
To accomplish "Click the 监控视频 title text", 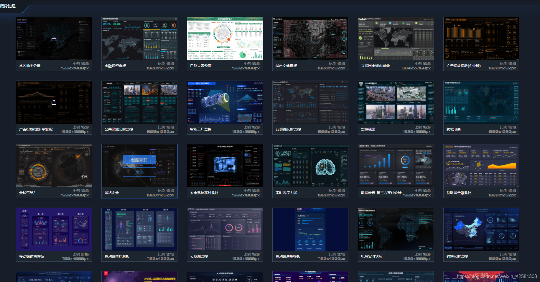I will [368, 129].
